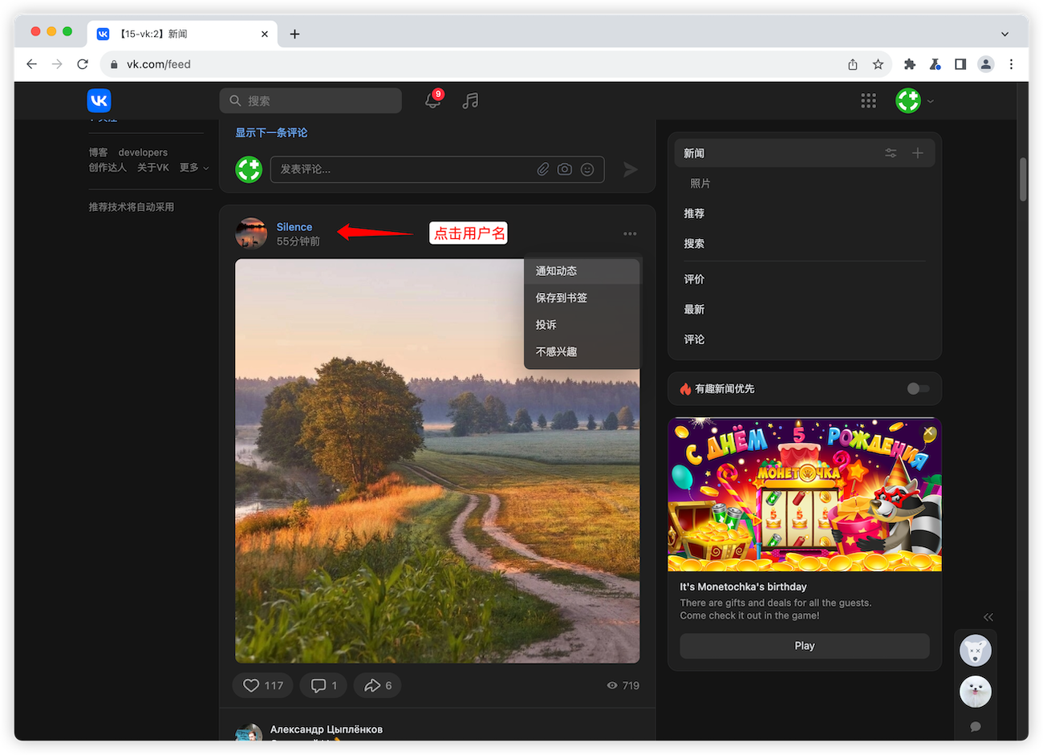The image size is (1043, 755).
Task: Collapse the chat sidebar double chevron
Action: (x=988, y=617)
